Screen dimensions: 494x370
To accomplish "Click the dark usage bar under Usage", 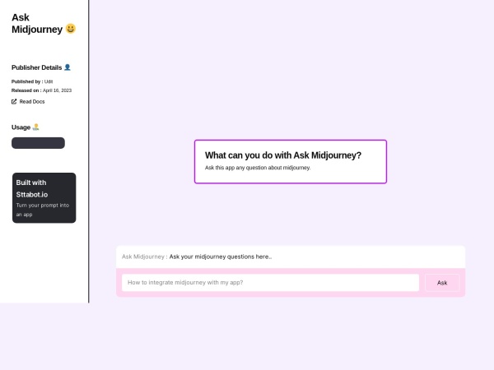I will 38,143.
